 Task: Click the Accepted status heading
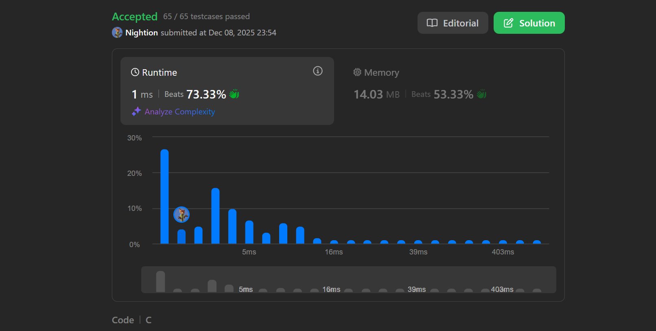pyautogui.click(x=135, y=16)
